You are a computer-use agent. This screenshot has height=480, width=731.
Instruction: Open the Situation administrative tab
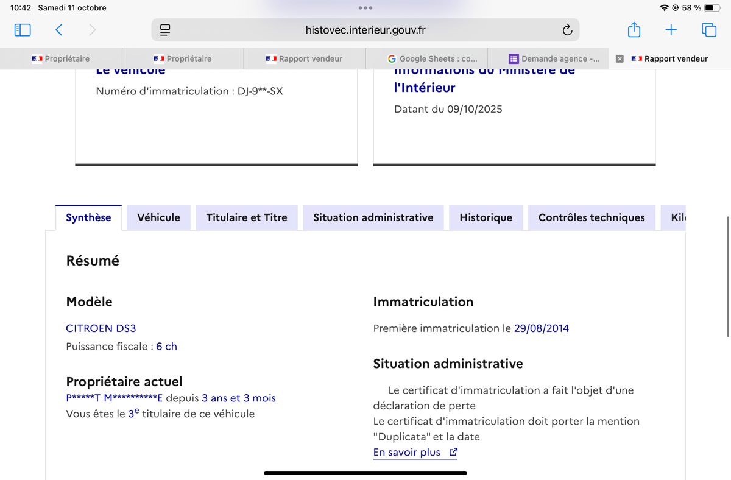pos(373,217)
